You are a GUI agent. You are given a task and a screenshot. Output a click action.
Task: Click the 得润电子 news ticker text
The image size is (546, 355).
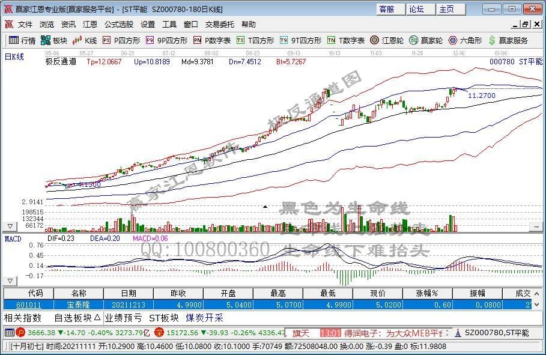[393, 333]
